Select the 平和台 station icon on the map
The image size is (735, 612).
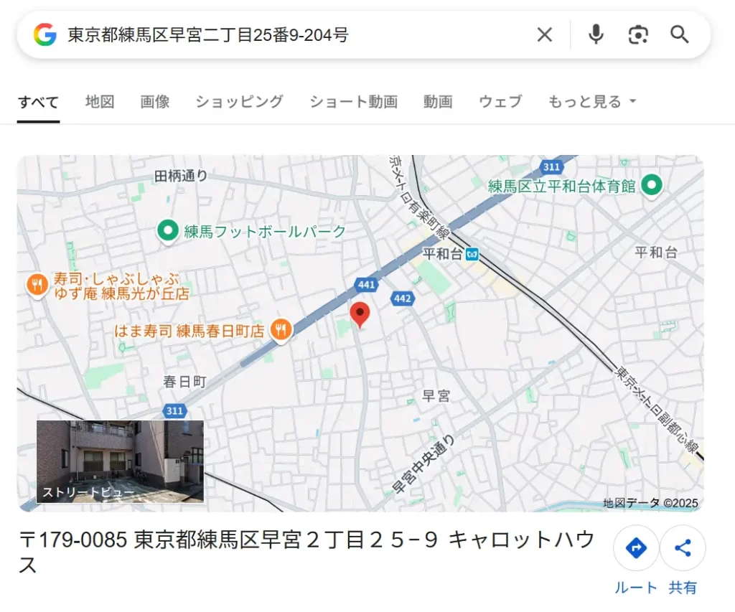473,254
